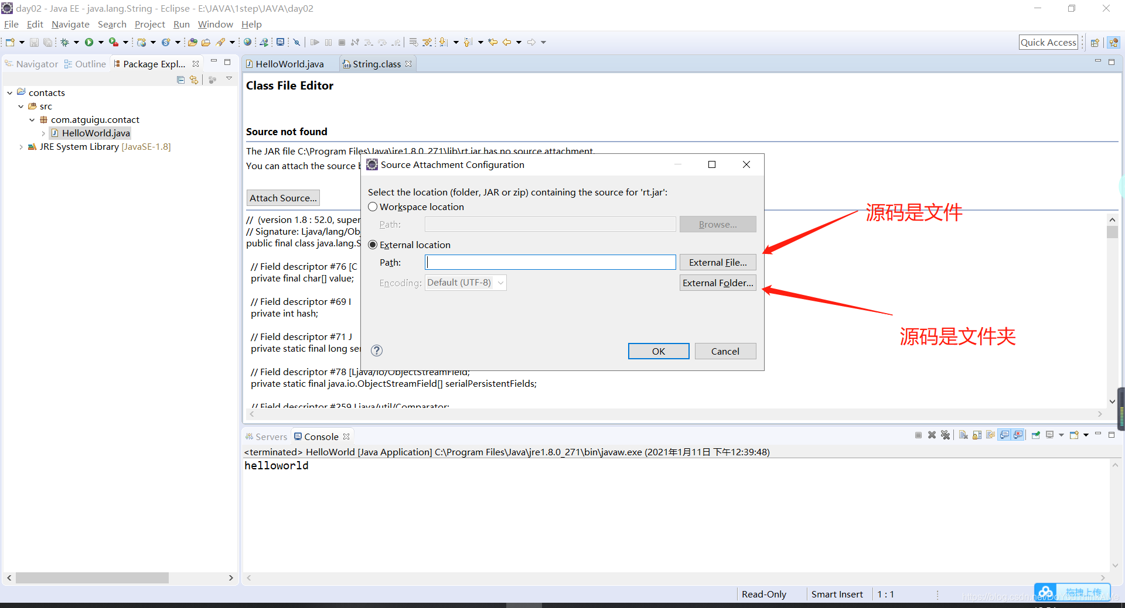Image resolution: width=1125 pixels, height=608 pixels.
Task: Click the New Java Class icon
Action: (x=166, y=42)
